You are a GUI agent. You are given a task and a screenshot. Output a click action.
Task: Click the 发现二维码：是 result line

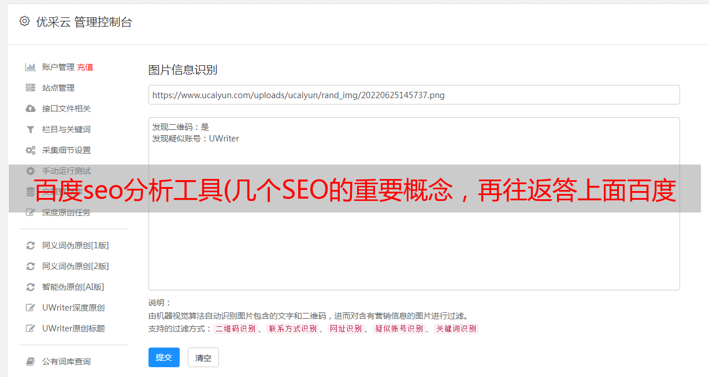coord(181,127)
